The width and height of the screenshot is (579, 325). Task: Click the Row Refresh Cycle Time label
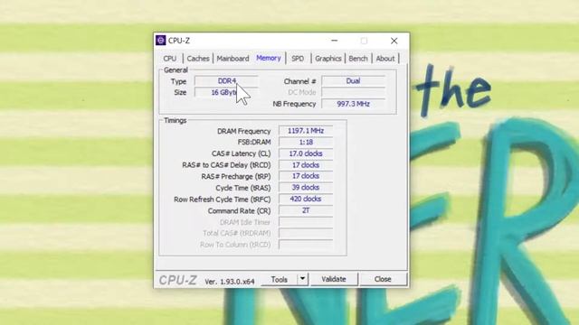[223, 200]
